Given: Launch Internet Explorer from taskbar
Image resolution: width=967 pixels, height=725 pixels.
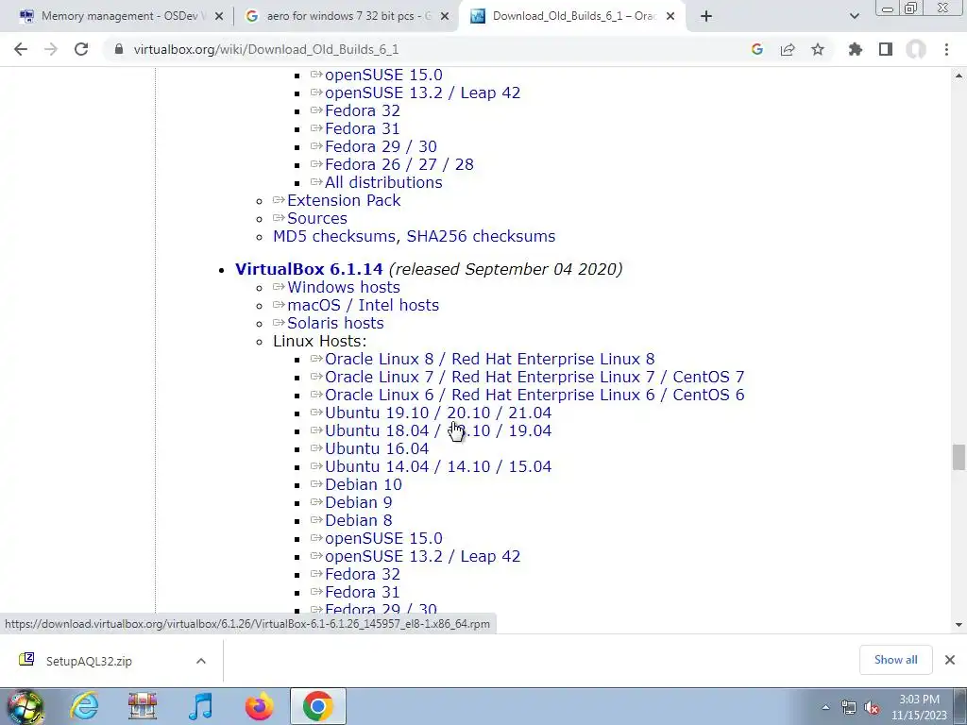Looking at the screenshot, I should (84, 706).
